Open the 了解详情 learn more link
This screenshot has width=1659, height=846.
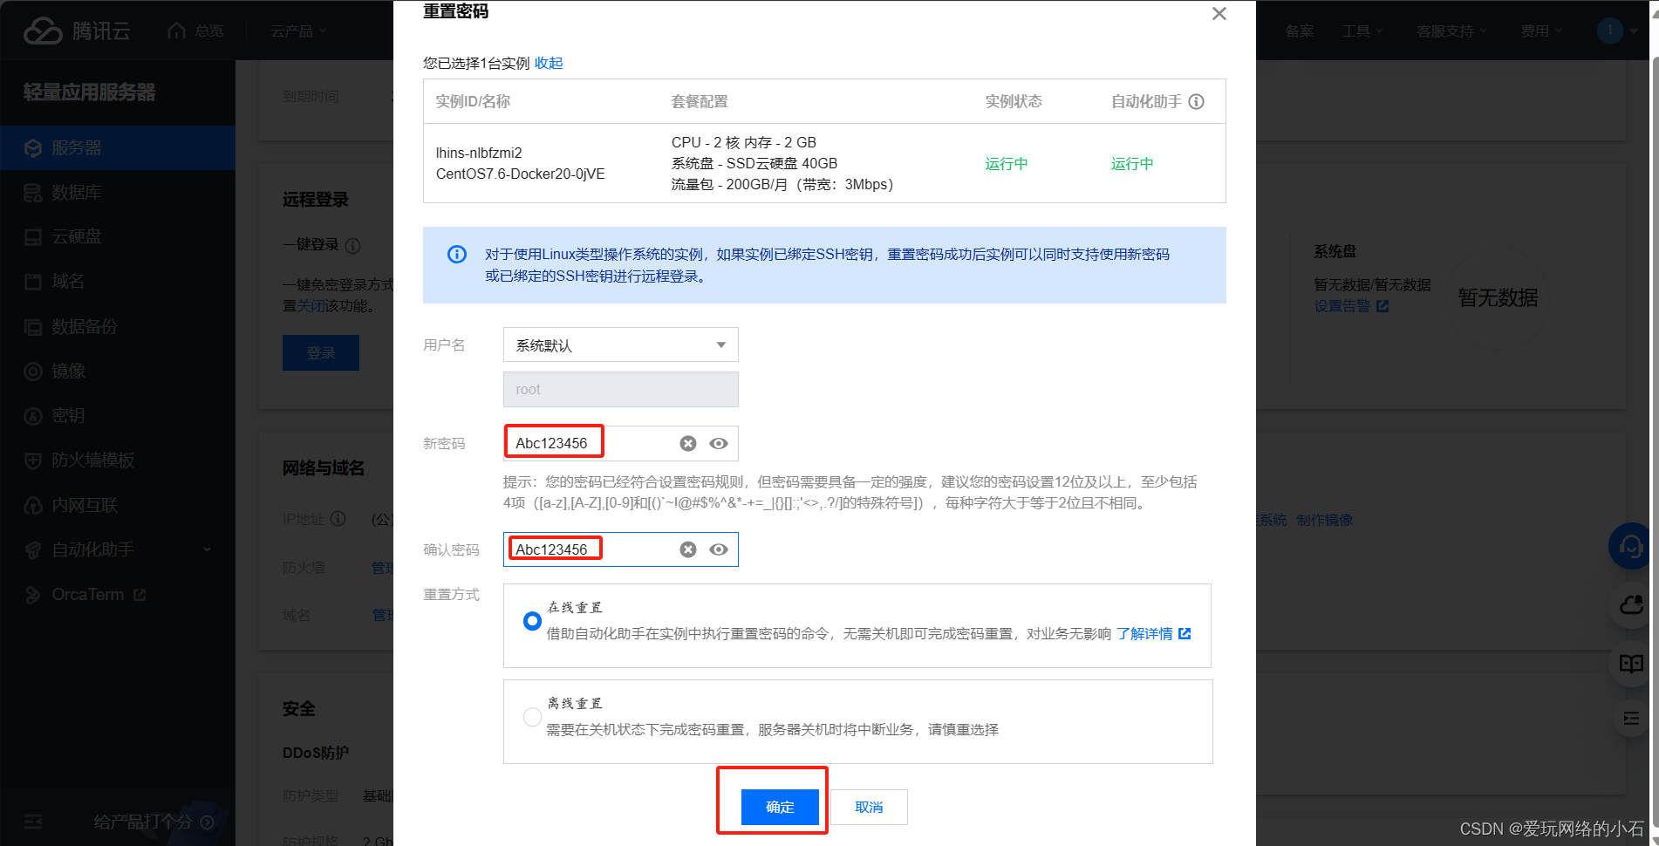point(1154,633)
